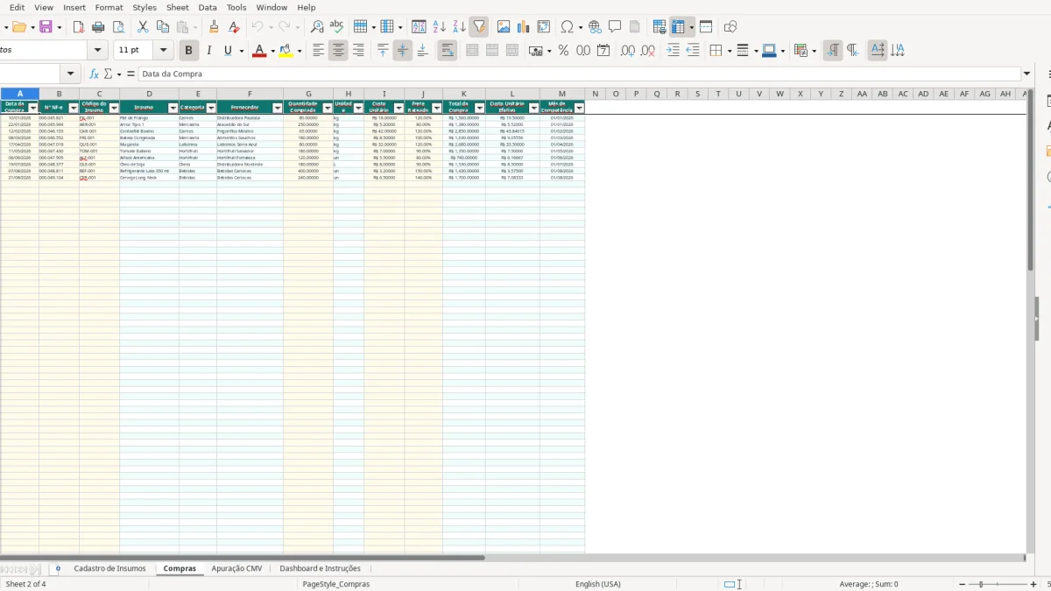Open the Name Box dropdown
The image size is (1051, 591).
[72, 74]
